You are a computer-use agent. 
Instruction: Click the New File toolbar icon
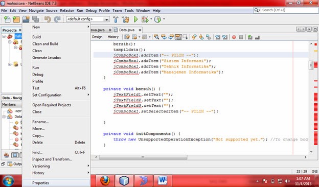[x=7, y=19]
